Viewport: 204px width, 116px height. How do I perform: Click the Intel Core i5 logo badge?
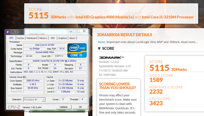(77, 50)
